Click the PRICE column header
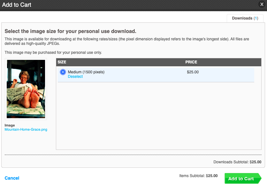 tap(191, 62)
